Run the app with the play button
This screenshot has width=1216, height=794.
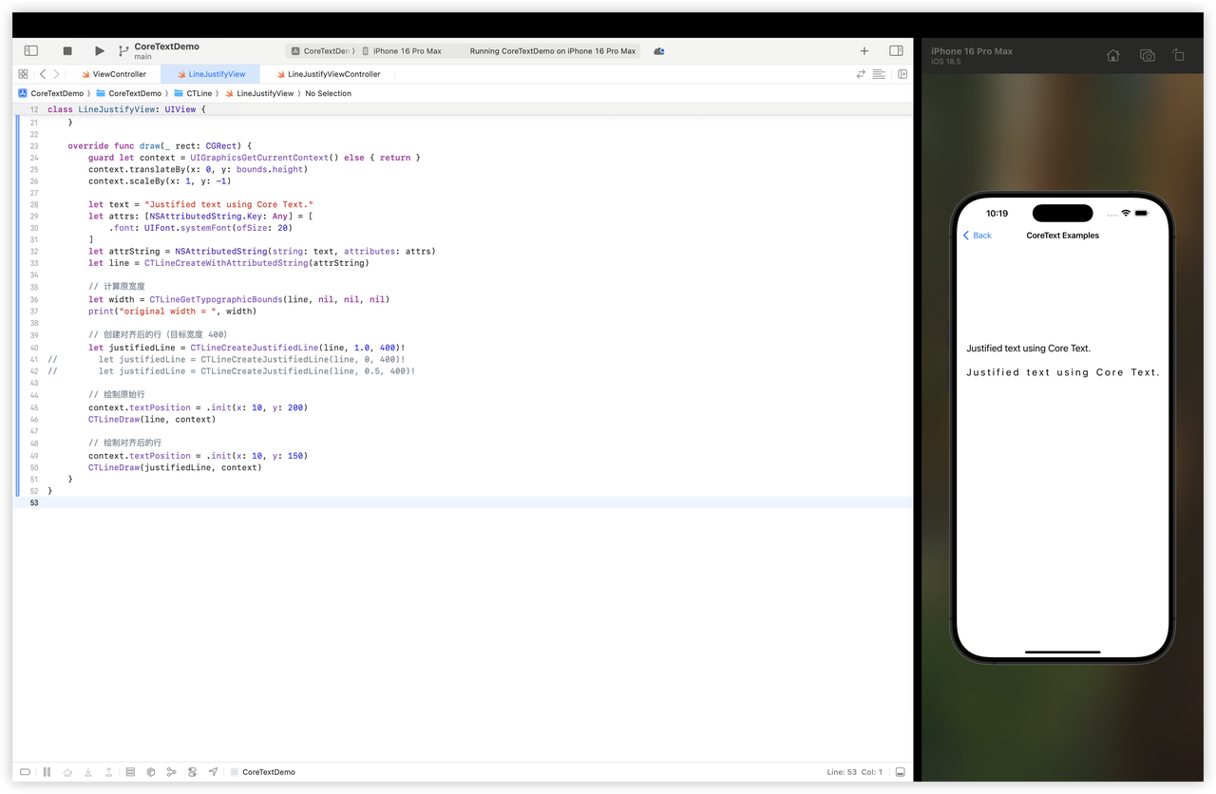pyautogui.click(x=100, y=51)
